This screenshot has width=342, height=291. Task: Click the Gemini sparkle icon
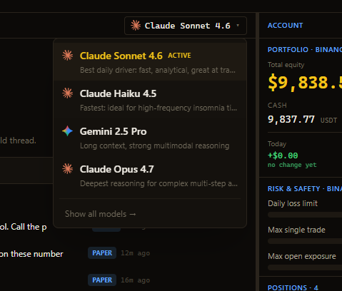point(67,131)
